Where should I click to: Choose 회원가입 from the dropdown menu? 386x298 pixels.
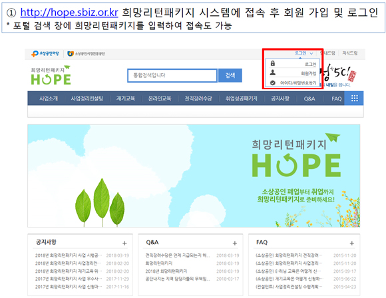tap(308, 73)
